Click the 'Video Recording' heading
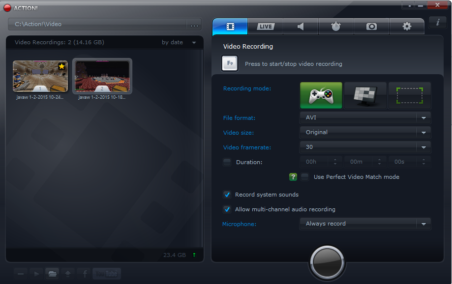The height and width of the screenshot is (284, 452). pyautogui.click(x=248, y=46)
